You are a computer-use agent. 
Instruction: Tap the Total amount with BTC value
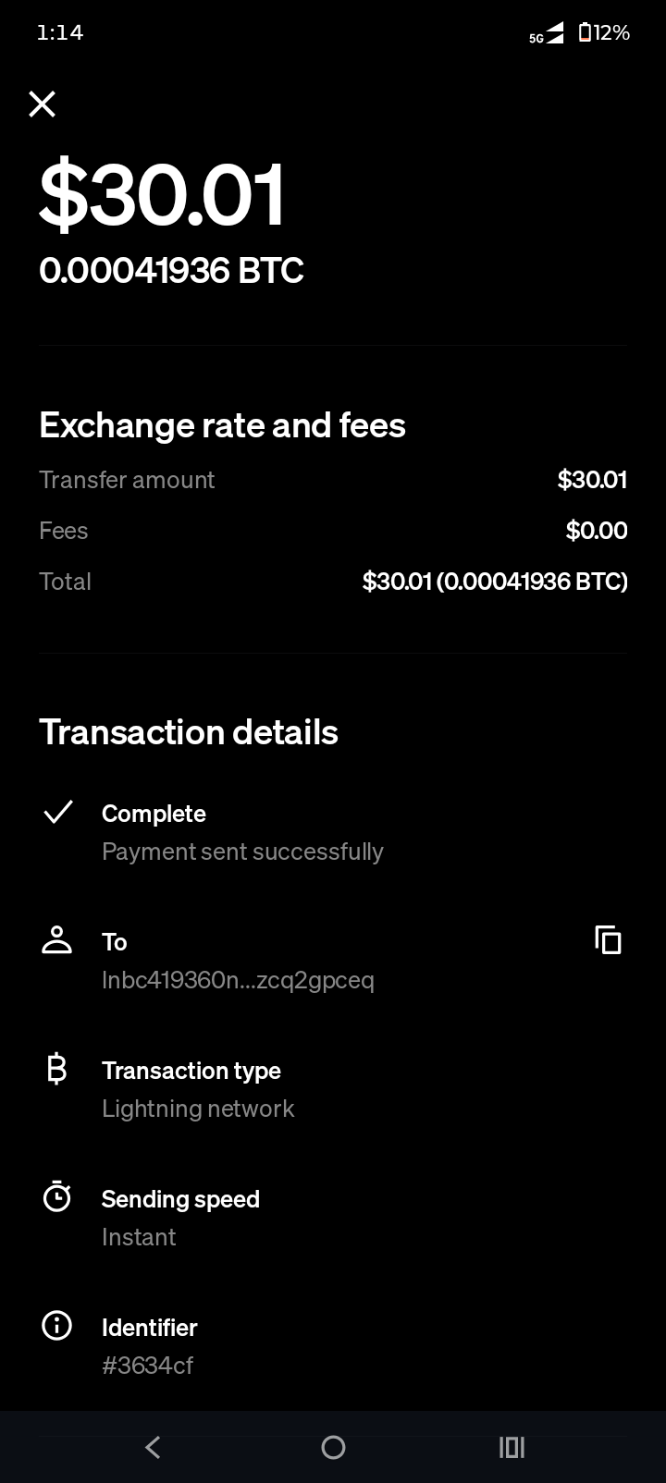click(x=495, y=582)
